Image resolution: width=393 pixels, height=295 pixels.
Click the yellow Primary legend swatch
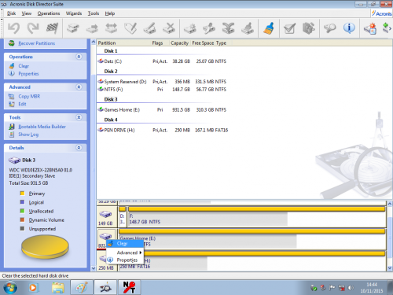(22, 194)
